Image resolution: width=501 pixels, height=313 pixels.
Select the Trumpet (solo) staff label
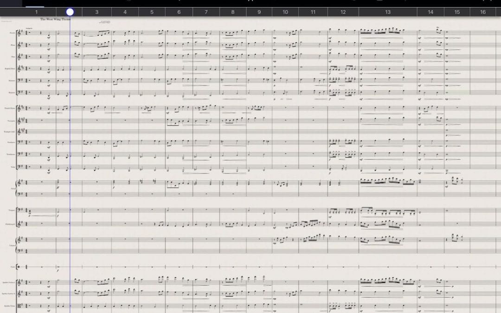[9, 132]
